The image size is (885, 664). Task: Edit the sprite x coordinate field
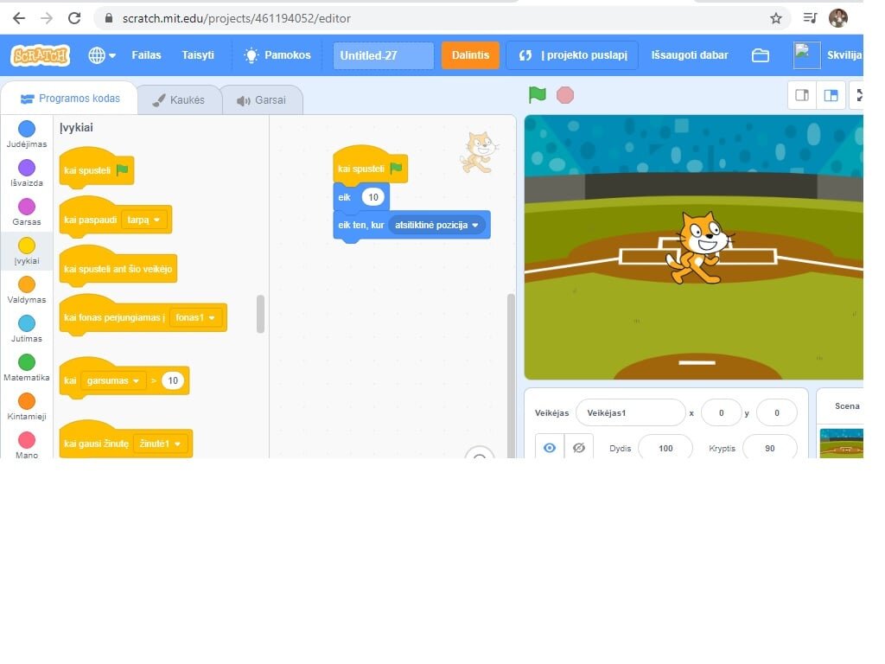point(721,412)
